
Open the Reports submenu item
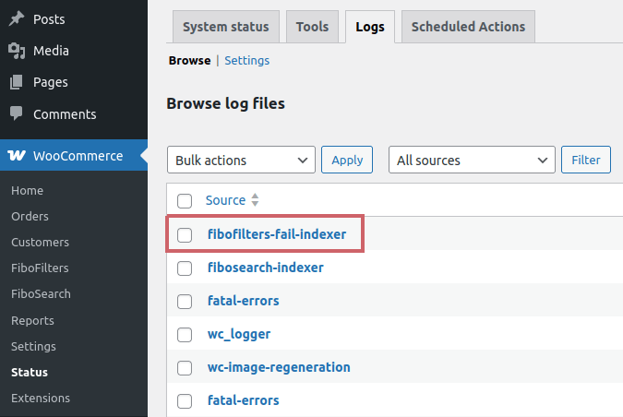pos(32,320)
